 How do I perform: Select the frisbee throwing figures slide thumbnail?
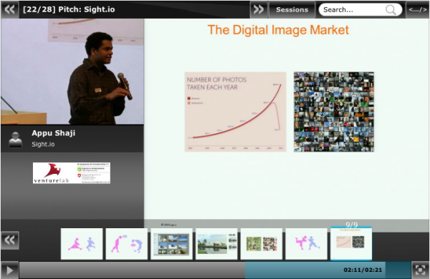[x=127, y=244]
